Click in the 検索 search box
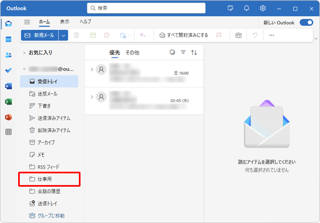 tap(146, 8)
